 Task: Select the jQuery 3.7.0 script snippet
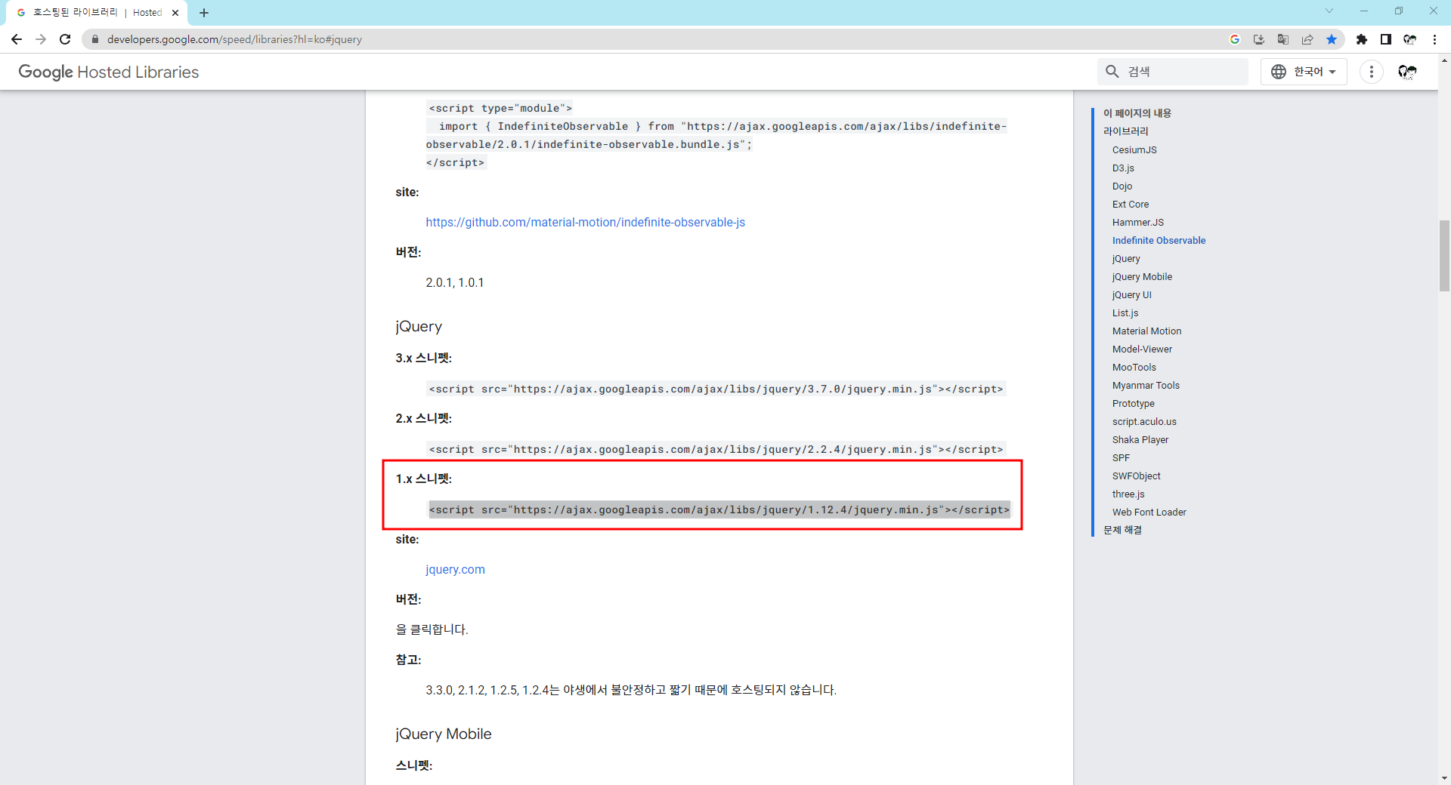(716, 389)
